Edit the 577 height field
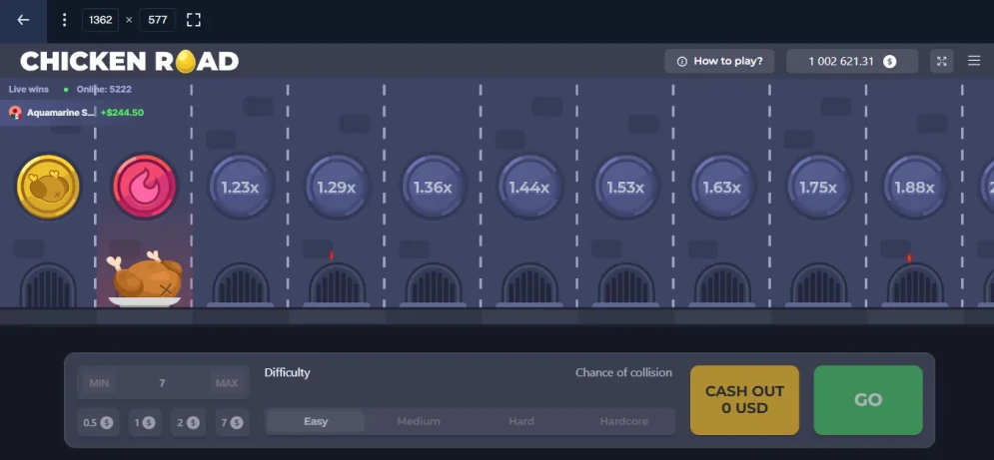Viewport: 994px width, 460px height. point(157,20)
